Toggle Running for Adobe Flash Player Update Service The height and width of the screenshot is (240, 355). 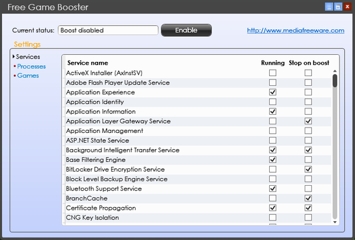pos(272,83)
